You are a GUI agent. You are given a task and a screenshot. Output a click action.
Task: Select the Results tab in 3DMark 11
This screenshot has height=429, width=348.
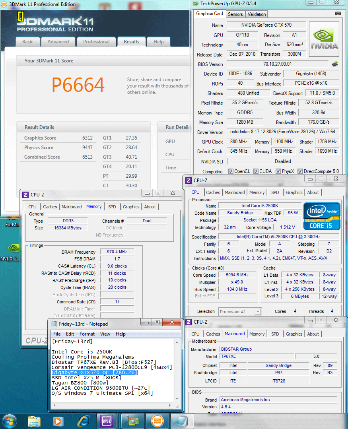(132, 42)
